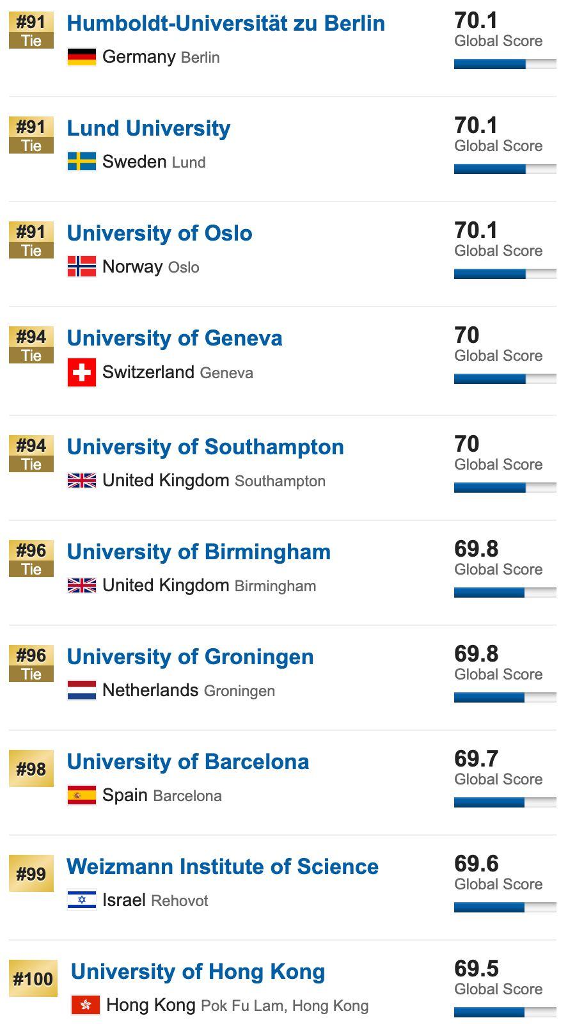The image size is (568, 1034).
Task: Open the Lund University page
Action: pyautogui.click(x=148, y=129)
